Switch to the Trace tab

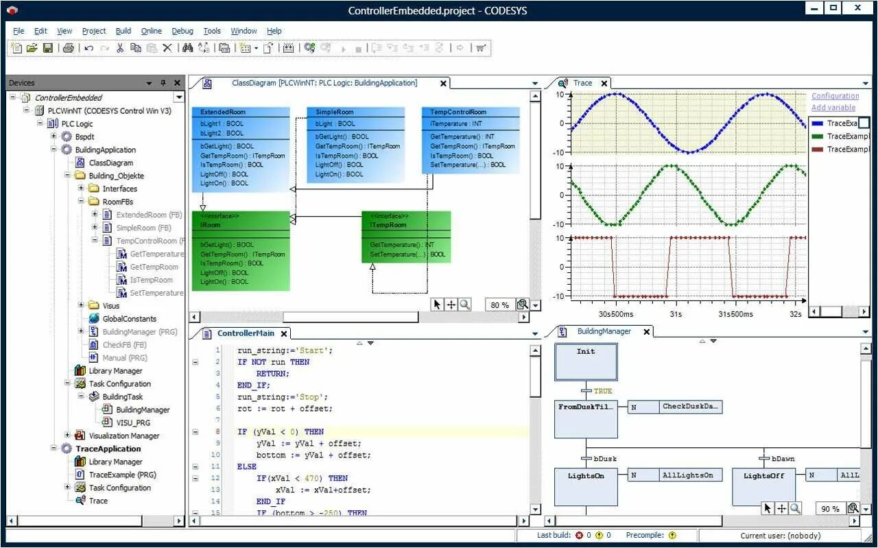[582, 83]
